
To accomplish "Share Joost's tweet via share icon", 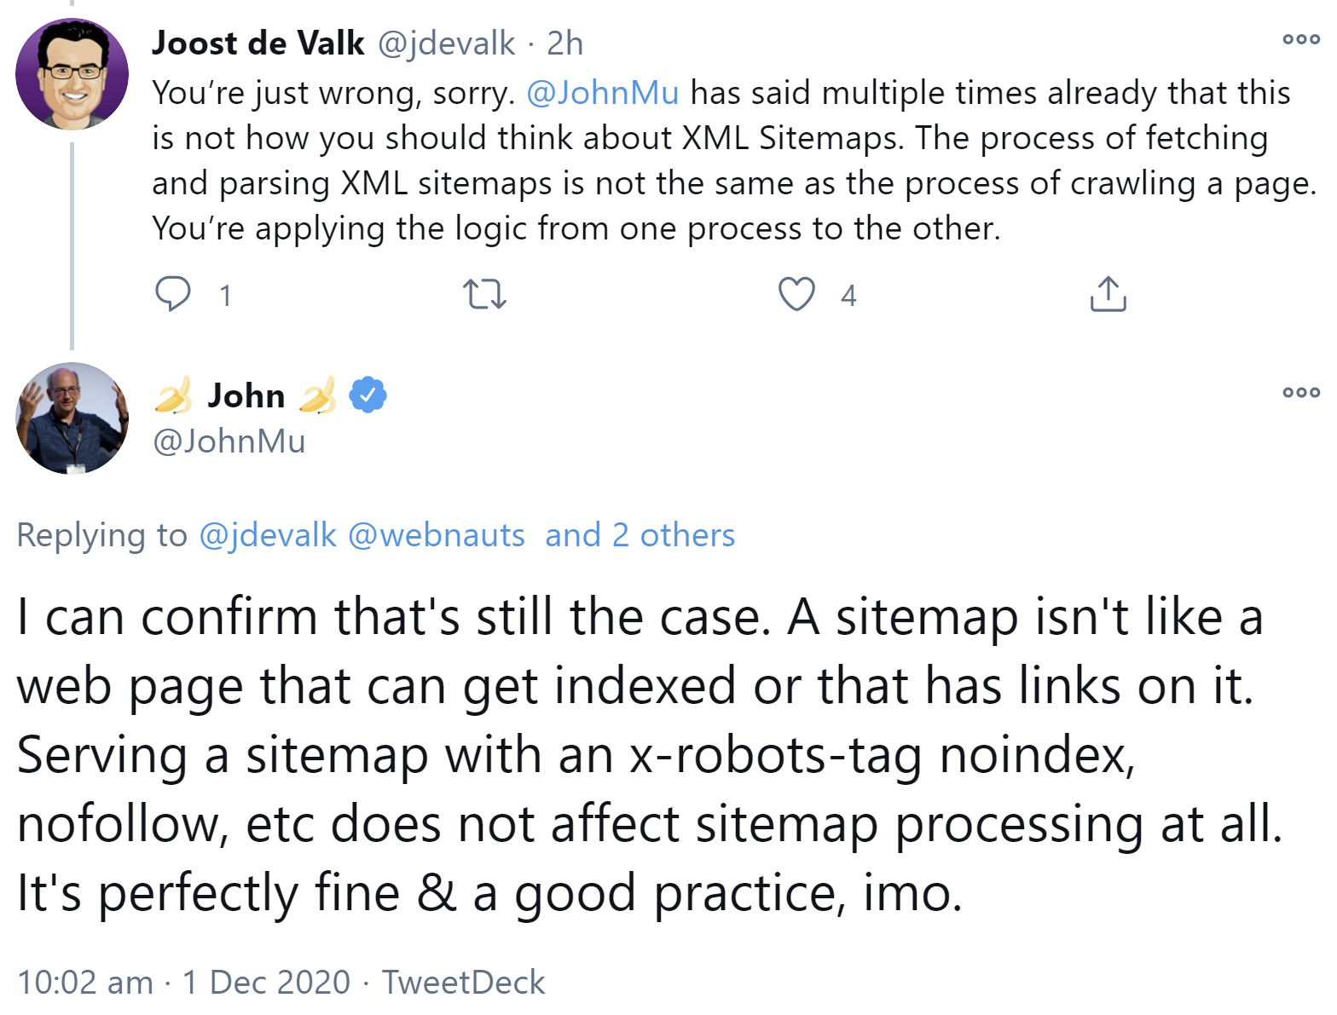I will 1108,294.
